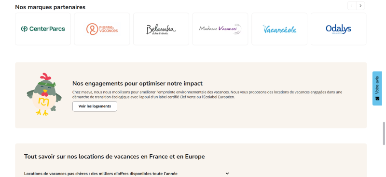Click the Tout savoir sur nos locations heading
The width and height of the screenshot is (386, 177).
114,157
